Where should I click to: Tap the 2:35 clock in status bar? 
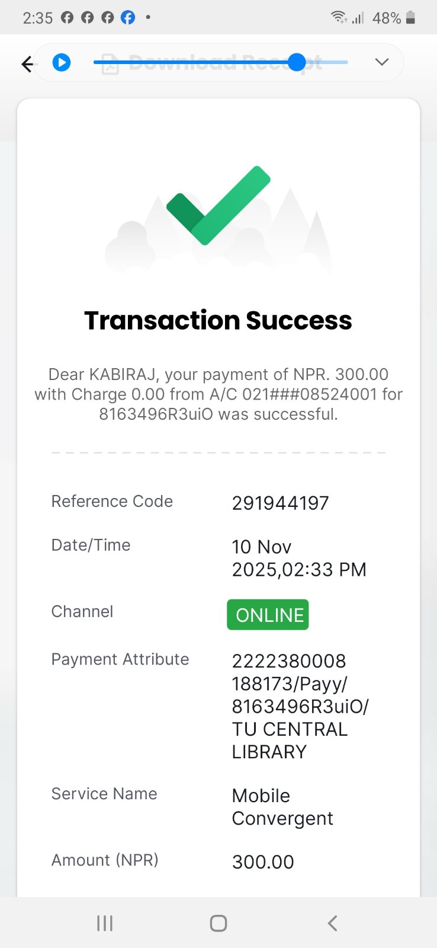(38, 18)
